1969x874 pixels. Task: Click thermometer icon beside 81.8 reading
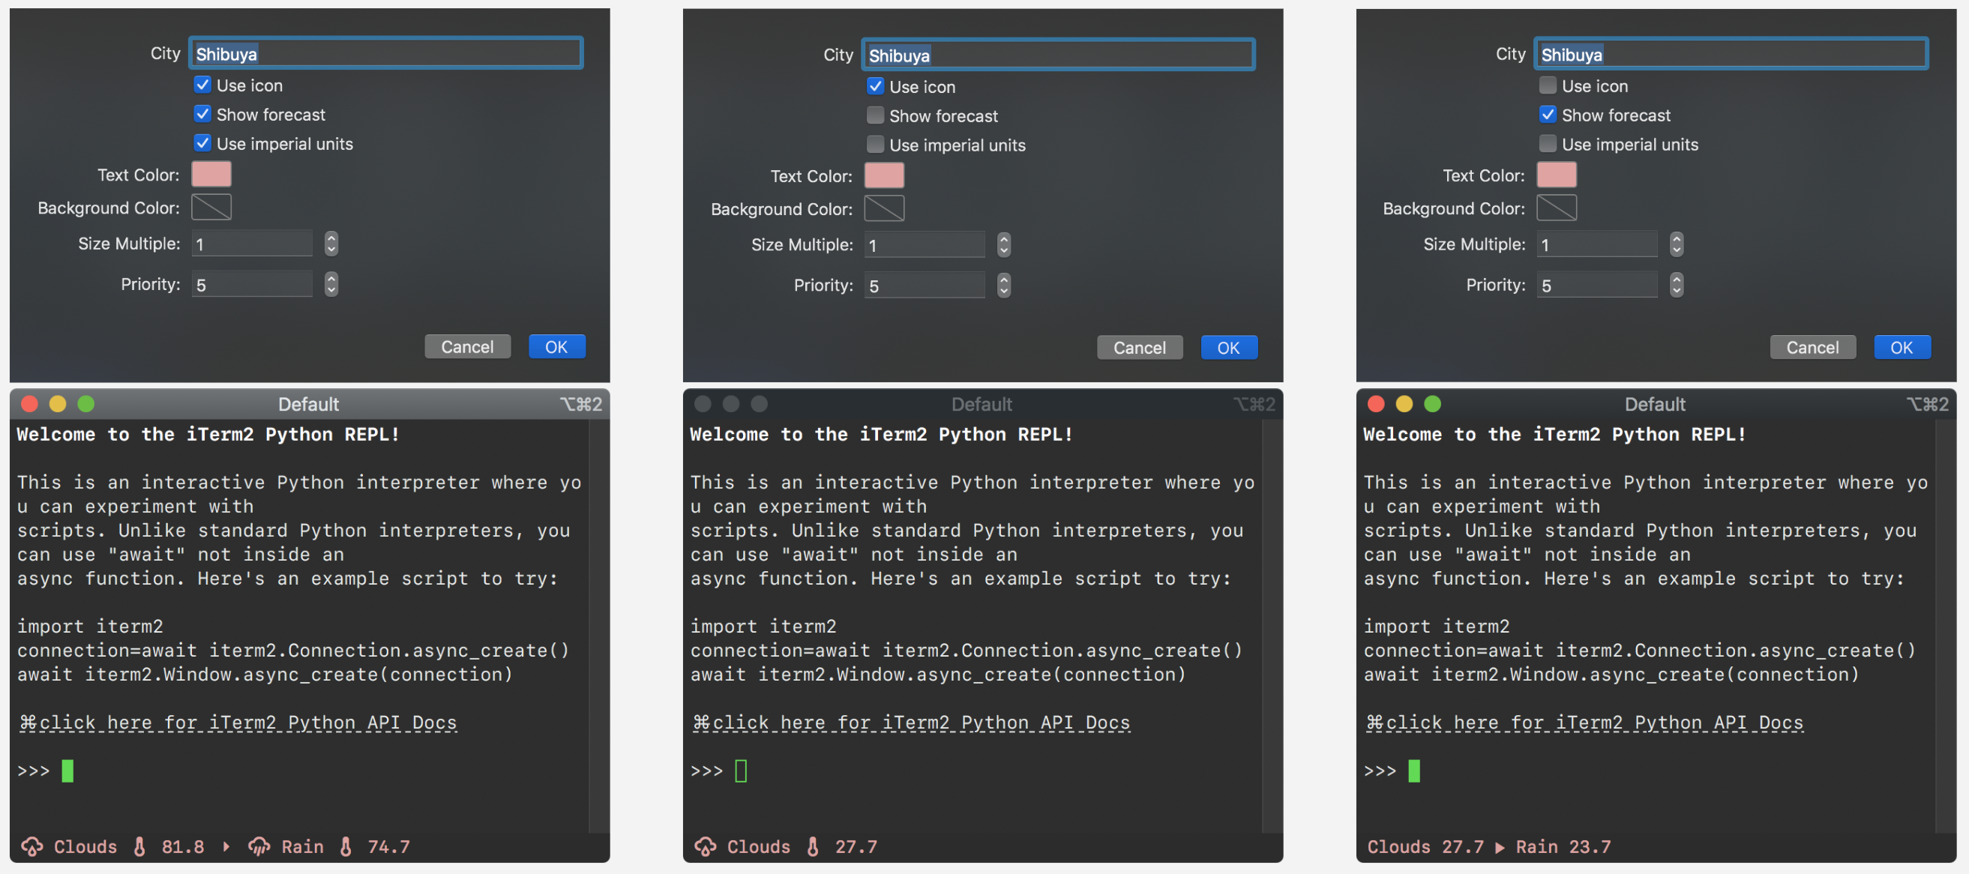(140, 846)
